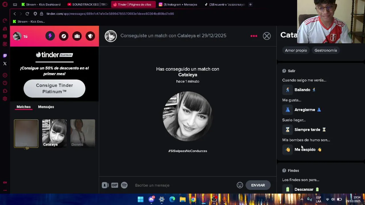Open Cataleya match thumbnail
This screenshot has width=365, height=205.
click(54, 133)
